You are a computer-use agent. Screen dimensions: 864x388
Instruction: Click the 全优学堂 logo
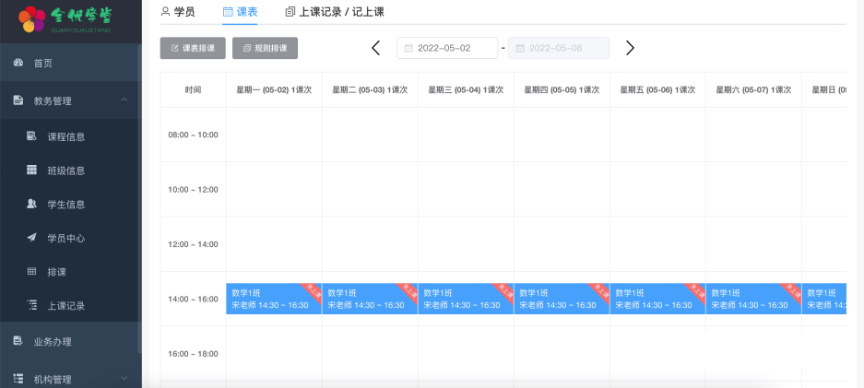click(x=70, y=17)
